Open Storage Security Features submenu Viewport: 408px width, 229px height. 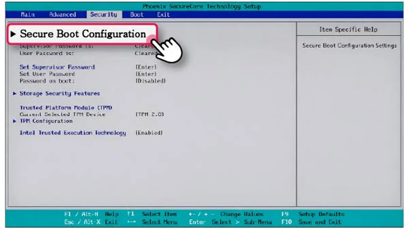click(60, 93)
